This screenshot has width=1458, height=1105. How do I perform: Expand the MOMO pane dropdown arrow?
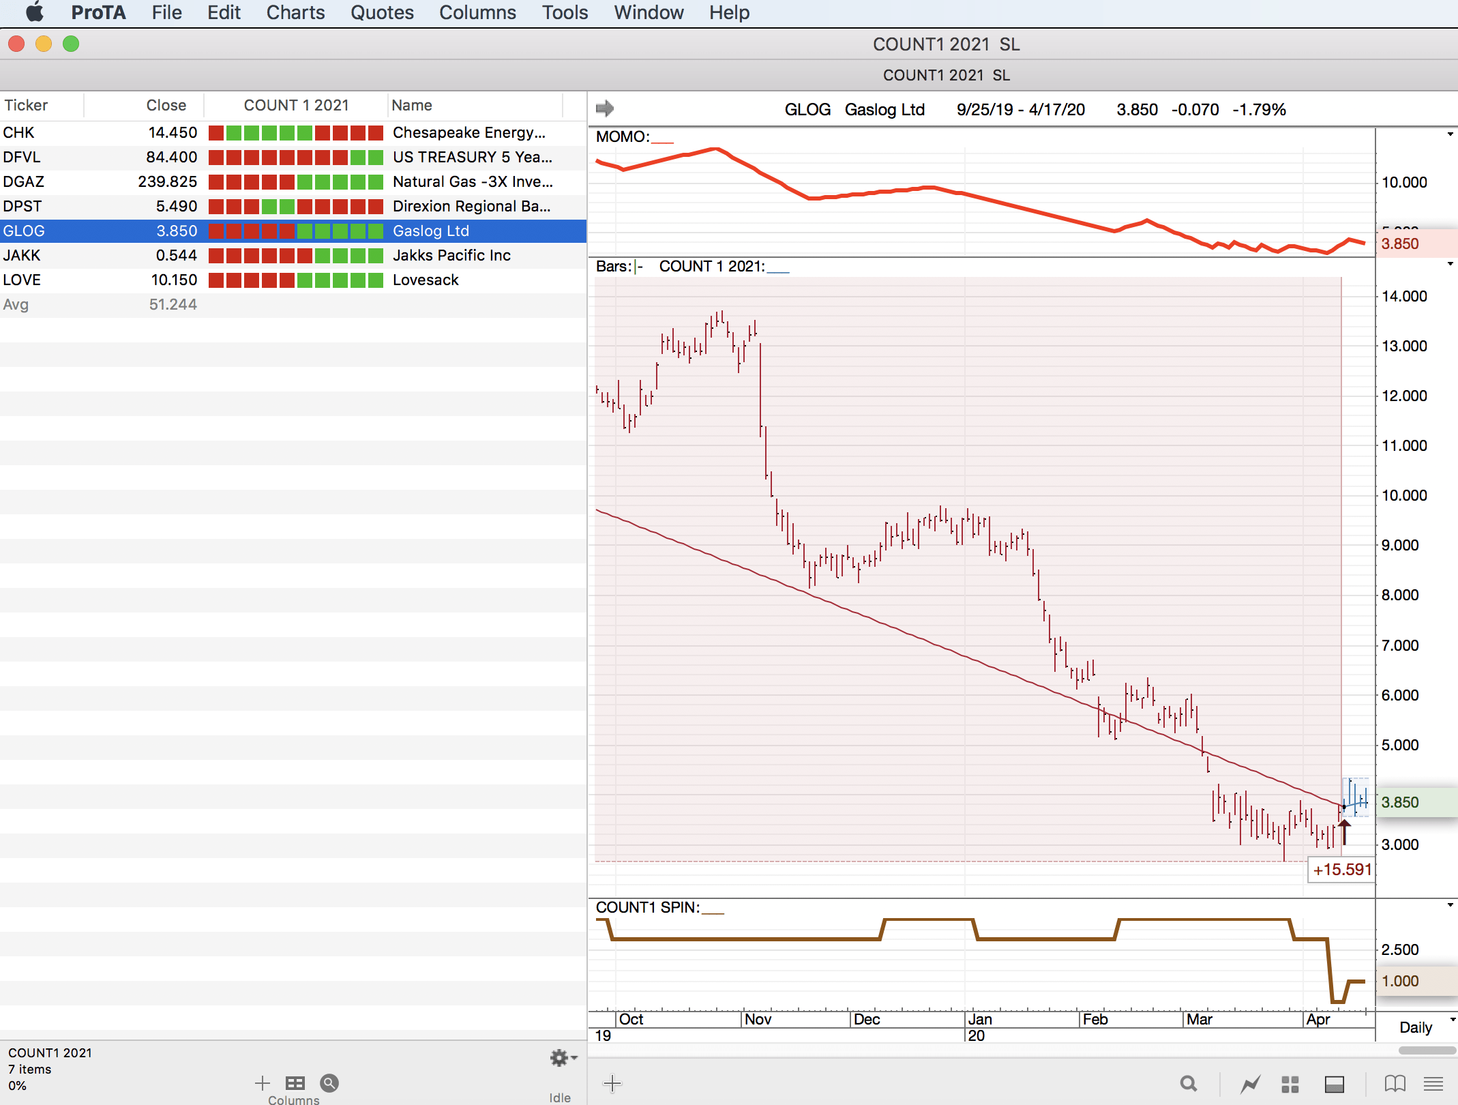point(1450,134)
